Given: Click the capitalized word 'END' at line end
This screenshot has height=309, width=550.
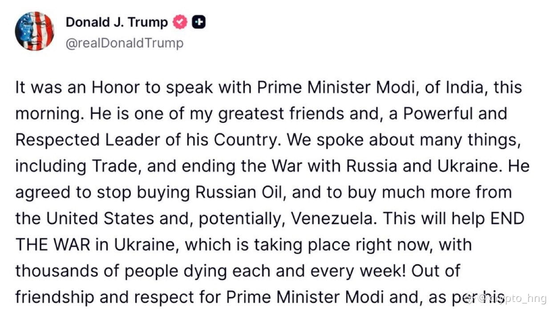Looking at the screenshot, I should tap(507, 218).
